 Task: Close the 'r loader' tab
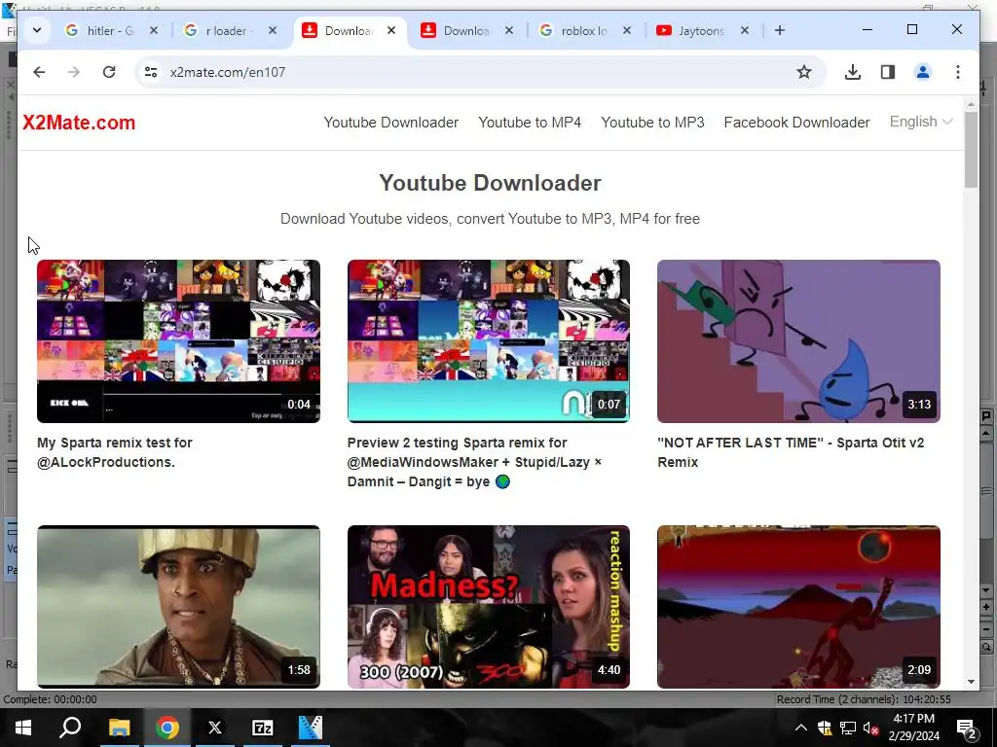273,30
